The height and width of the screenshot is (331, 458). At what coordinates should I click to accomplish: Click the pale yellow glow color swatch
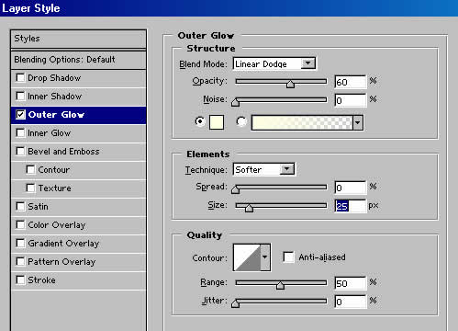point(217,122)
